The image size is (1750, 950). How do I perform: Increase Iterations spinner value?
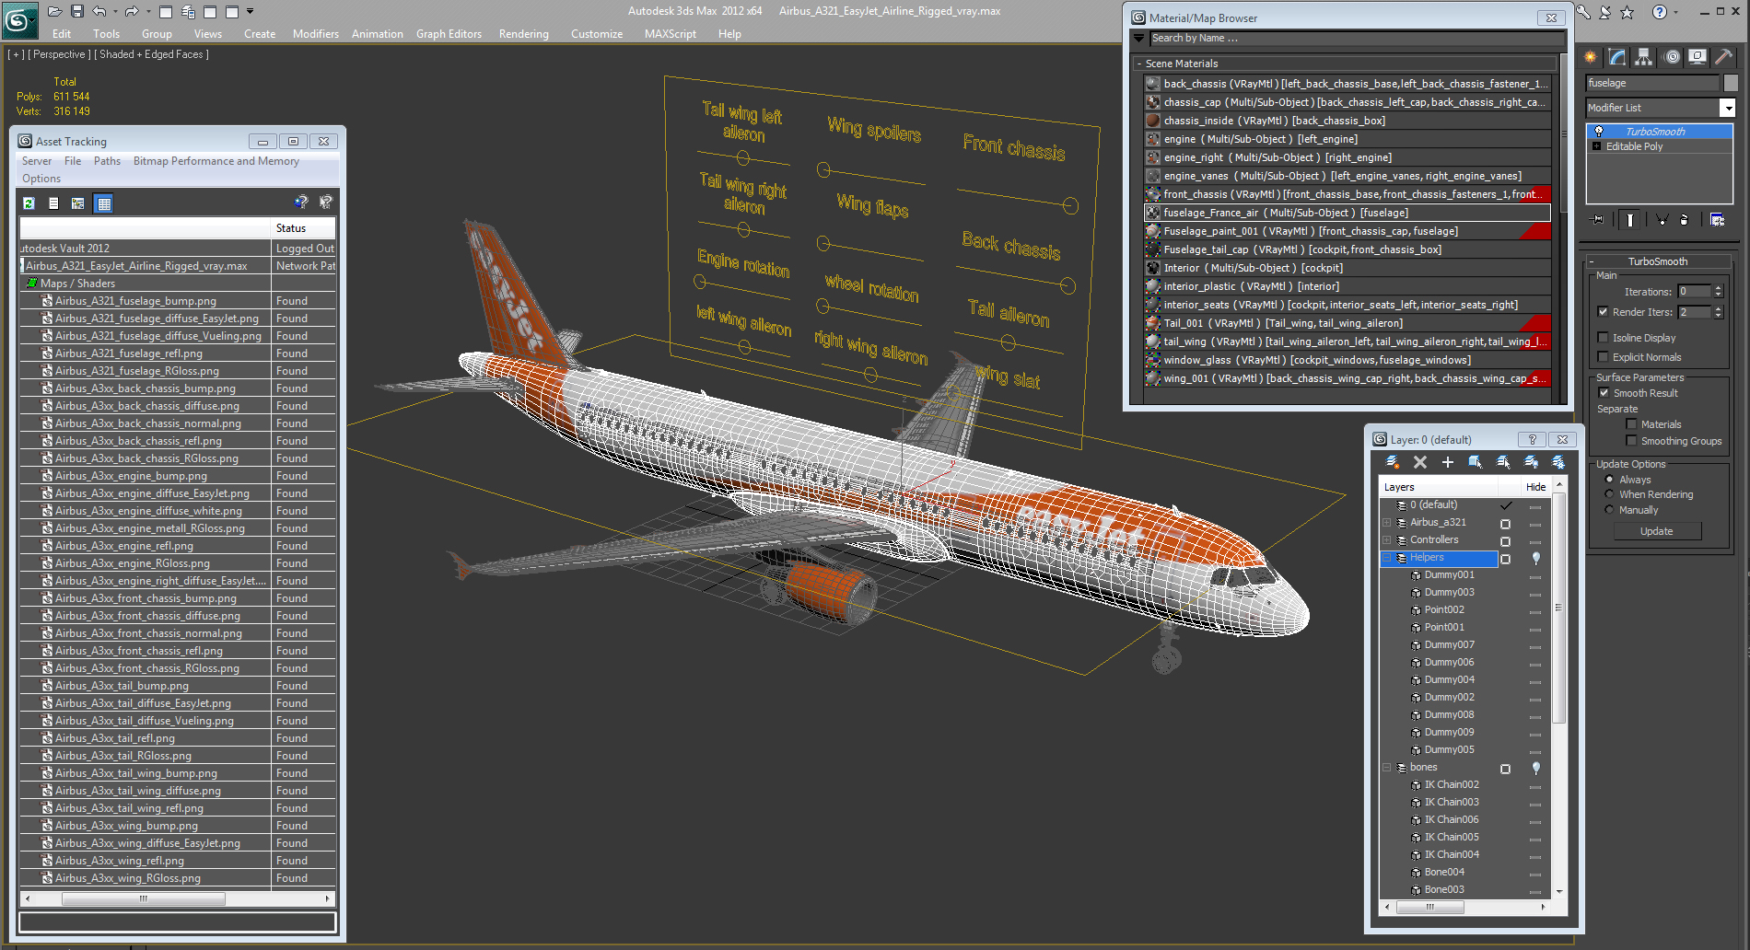tap(1718, 288)
